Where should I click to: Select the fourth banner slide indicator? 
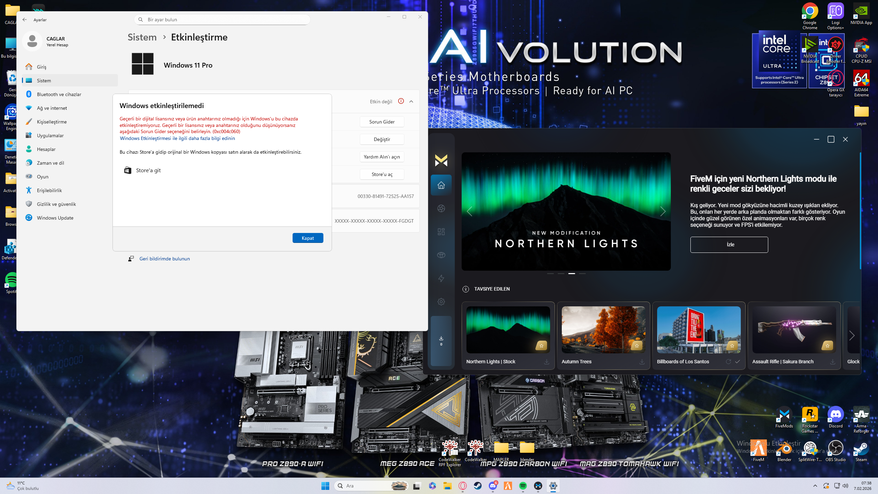(582, 273)
